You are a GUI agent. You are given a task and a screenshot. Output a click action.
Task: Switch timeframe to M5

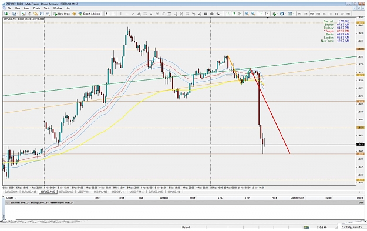306,14
